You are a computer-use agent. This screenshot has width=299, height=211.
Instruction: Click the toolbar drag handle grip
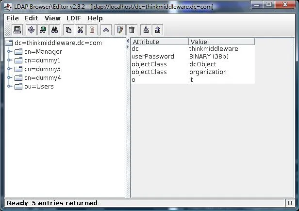click(x=7, y=30)
